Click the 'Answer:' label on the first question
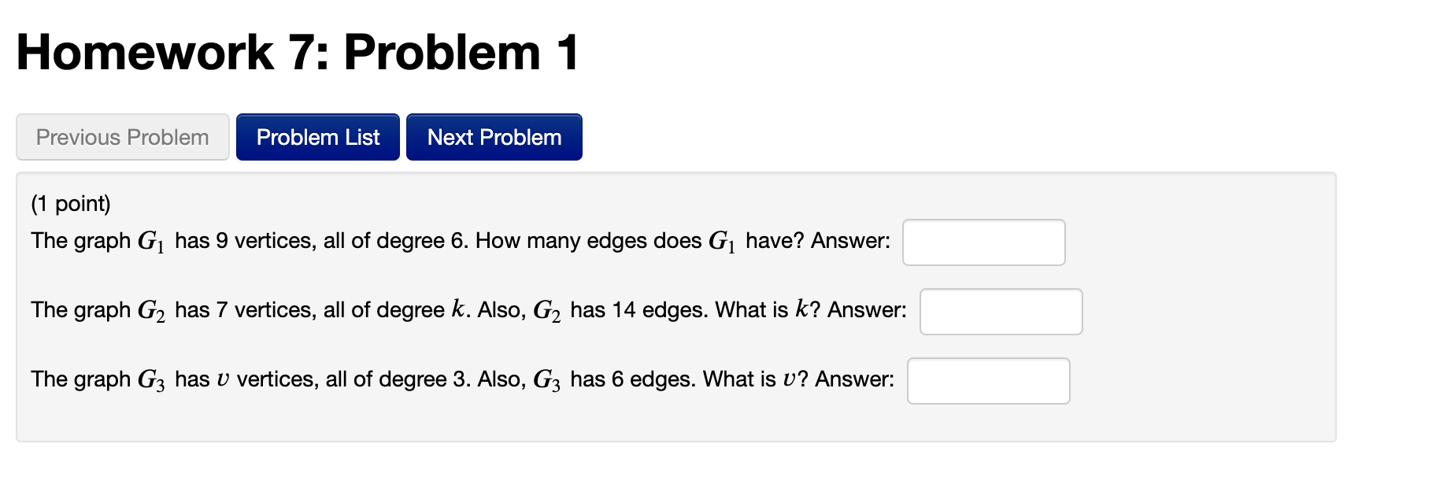 coord(851,240)
